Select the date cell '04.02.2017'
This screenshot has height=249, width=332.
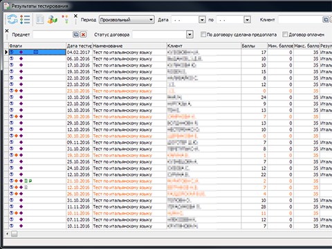coord(78,53)
